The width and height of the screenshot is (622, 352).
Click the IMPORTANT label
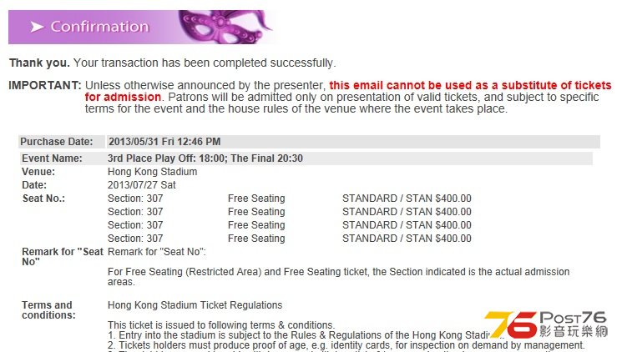point(45,85)
